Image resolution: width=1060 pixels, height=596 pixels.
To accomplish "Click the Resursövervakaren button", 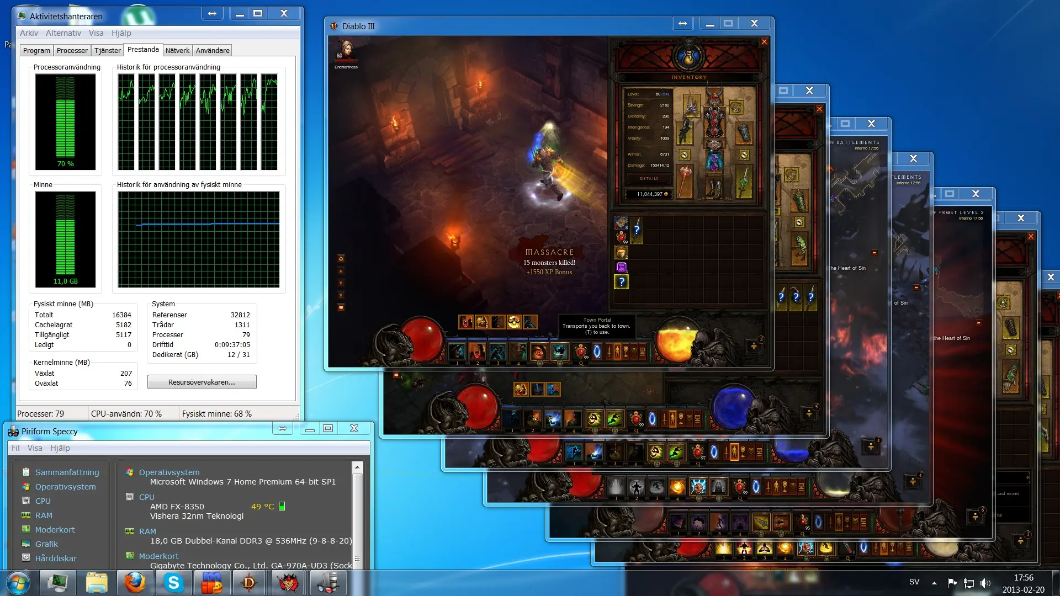I will tap(202, 382).
